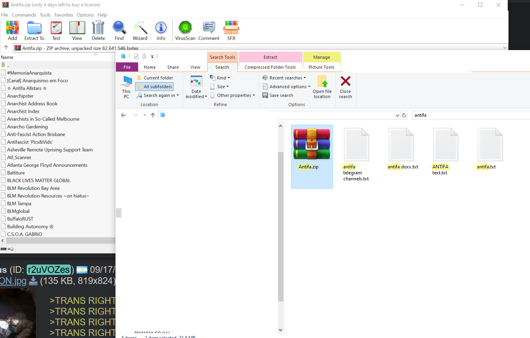530x338 pixels.
Task: Click Properties icon in Explorer quick access toolbar
Action: [136, 56]
